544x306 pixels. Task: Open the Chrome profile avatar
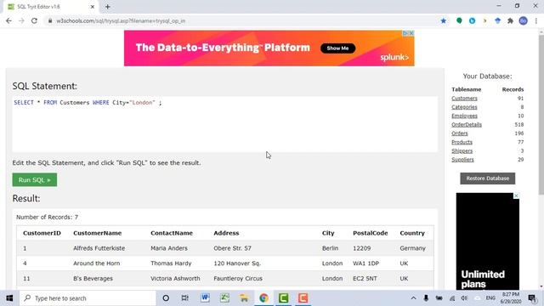(x=524, y=20)
